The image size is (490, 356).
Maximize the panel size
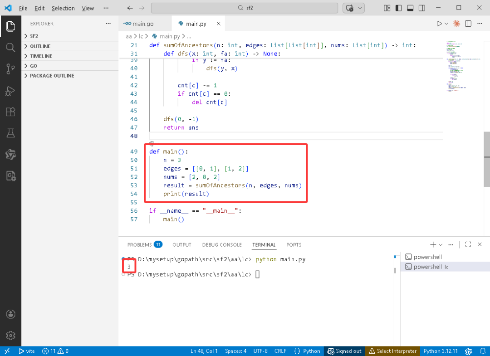(468, 244)
